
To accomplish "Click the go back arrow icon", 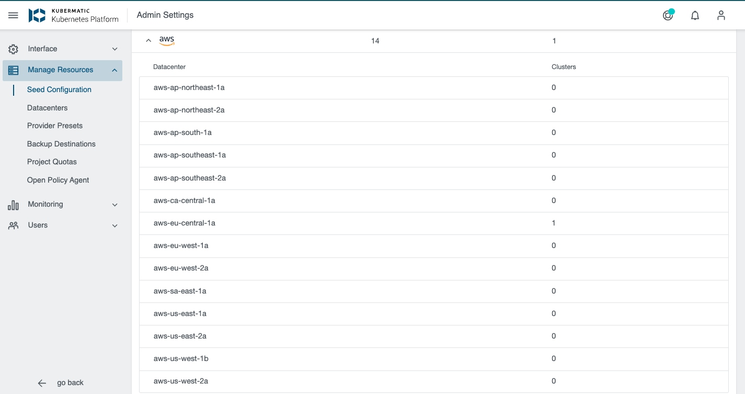I will tap(42, 383).
